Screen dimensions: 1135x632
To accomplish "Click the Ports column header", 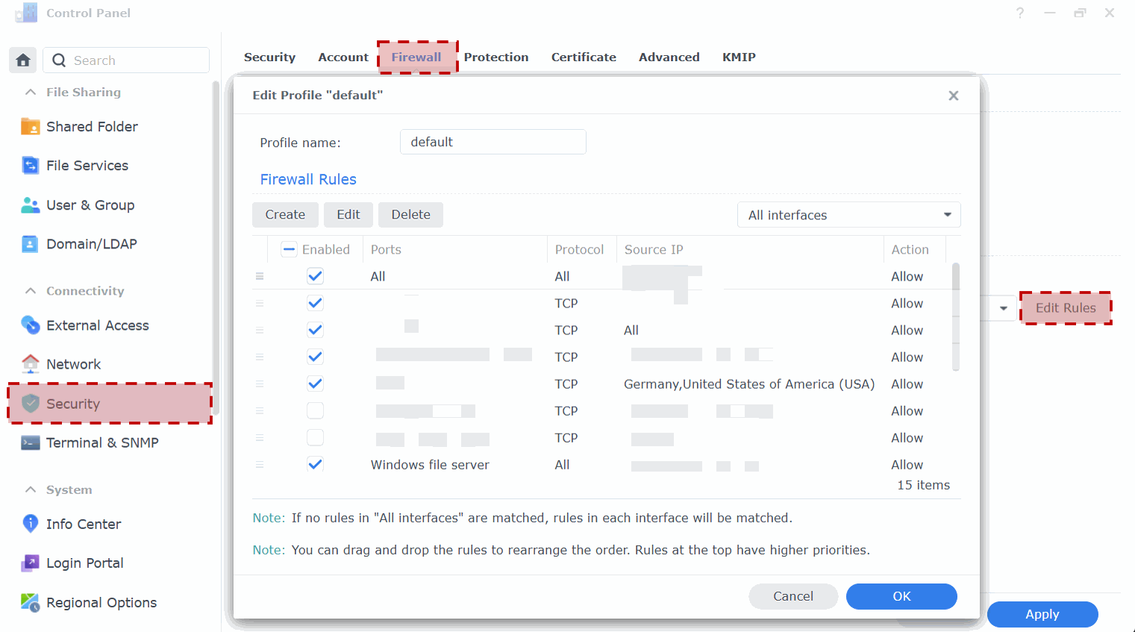I will (x=386, y=249).
